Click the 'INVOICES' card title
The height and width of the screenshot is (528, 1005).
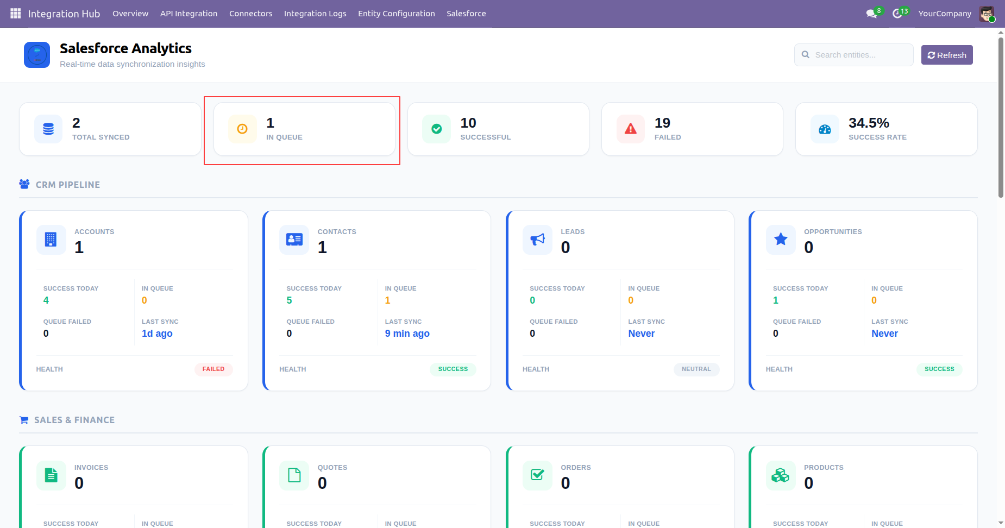[x=91, y=468]
